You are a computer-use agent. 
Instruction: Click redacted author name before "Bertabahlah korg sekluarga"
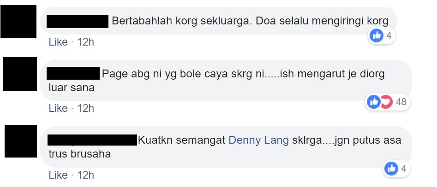[78, 22]
